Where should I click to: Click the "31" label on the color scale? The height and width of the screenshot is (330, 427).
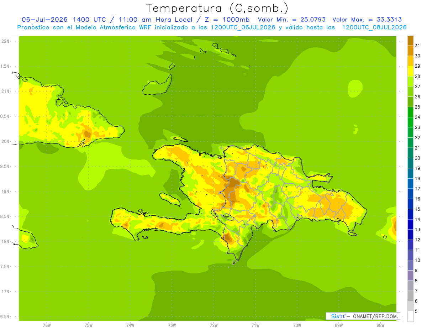click(x=418, y=46)
